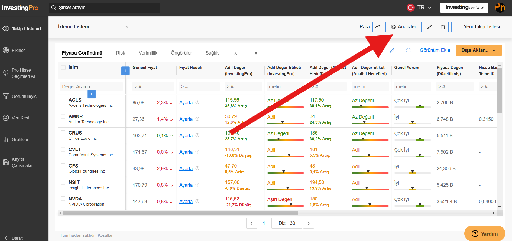Go to next page arrow

(308, 223)
